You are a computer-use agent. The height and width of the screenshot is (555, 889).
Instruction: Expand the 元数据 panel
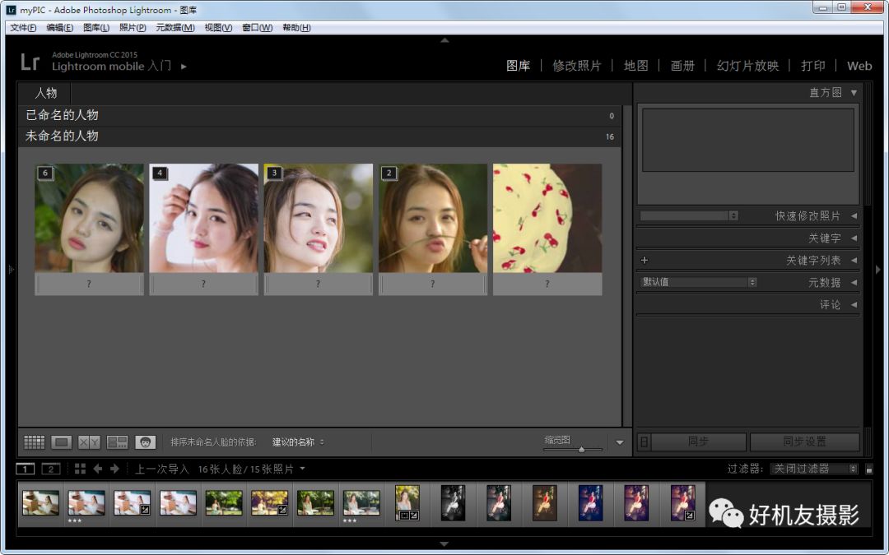(x=826, y=282)
